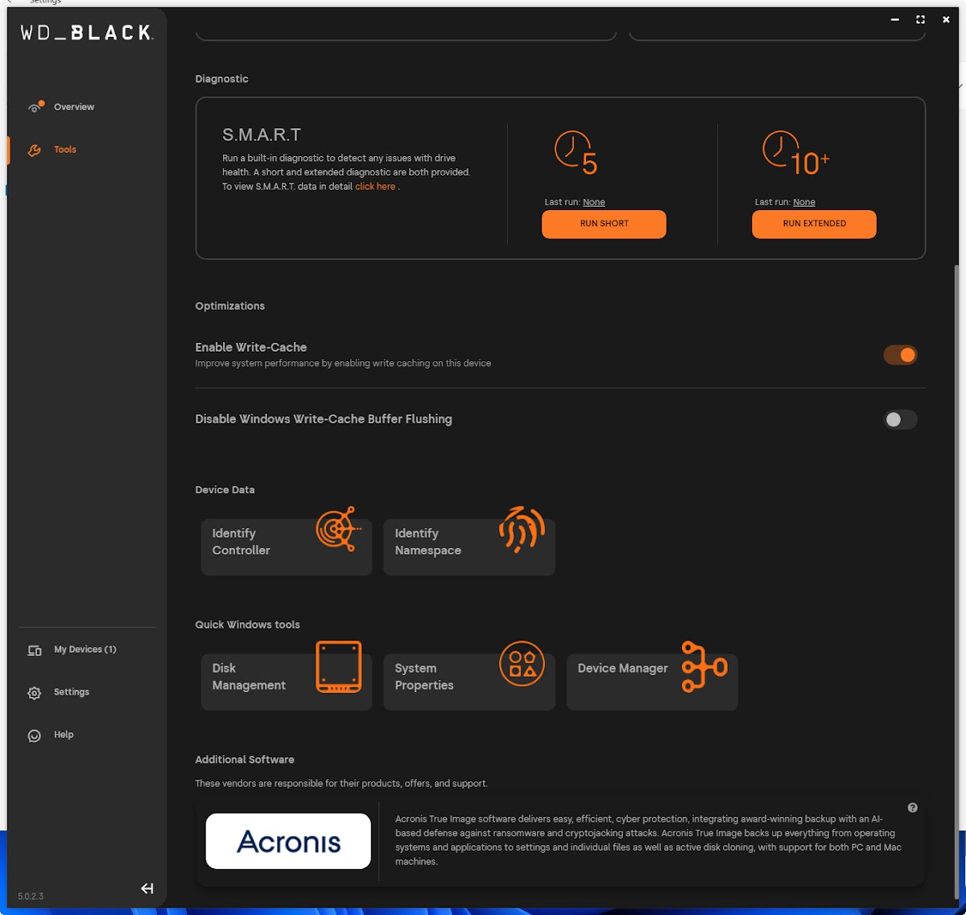Click the Diagnostic section heading
The width and height of the screenshot is (966, 915).
coord(221,79)
